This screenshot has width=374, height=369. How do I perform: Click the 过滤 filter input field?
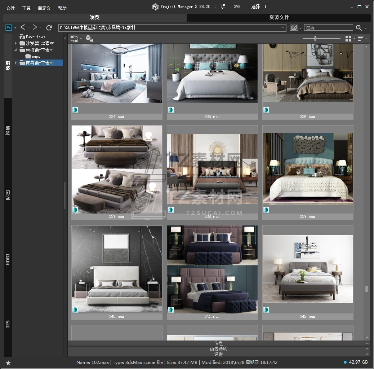coord(328,28)
